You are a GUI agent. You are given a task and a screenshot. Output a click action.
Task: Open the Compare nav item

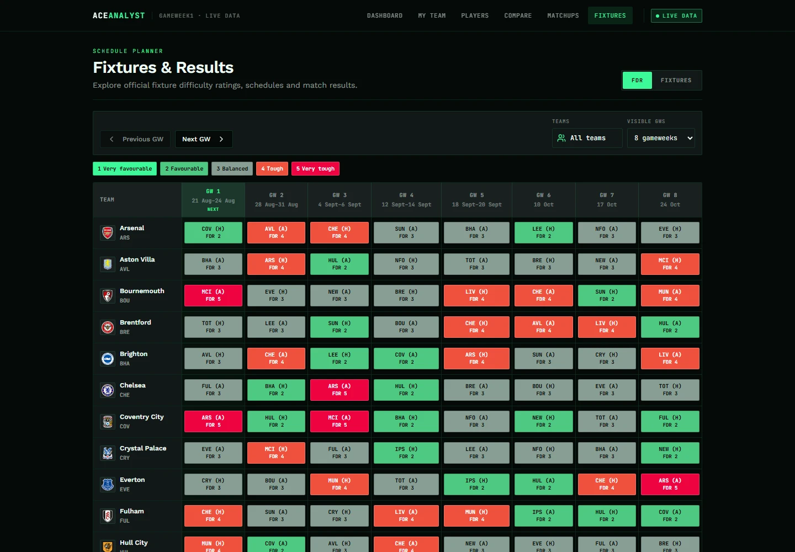518,15
